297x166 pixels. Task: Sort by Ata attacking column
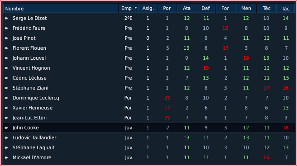point(187,8)
